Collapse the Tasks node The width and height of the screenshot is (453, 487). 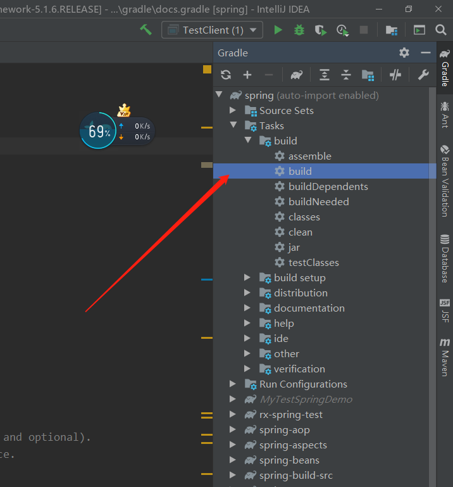point(233,125)
